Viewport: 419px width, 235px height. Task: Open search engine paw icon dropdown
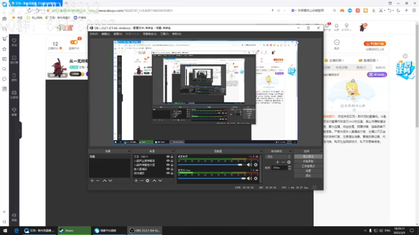293,10
